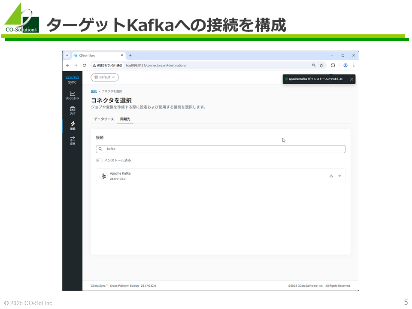Screen dimensions: 412x309
Task: Click the Apache Kafka connector logo icon
Action: point(104,176)
